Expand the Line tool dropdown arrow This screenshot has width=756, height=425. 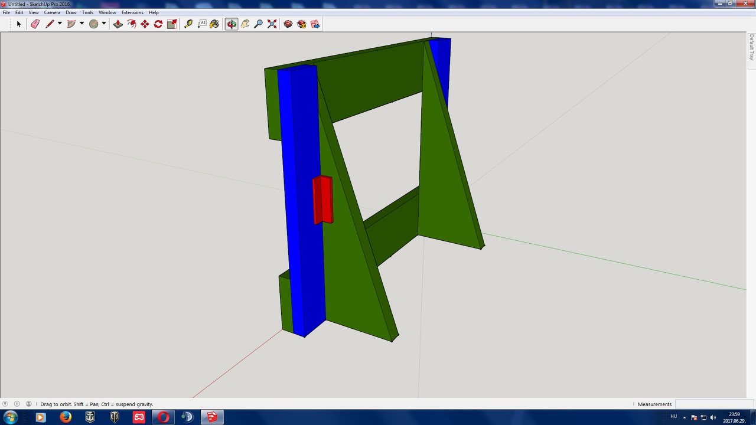click(60, 24)
